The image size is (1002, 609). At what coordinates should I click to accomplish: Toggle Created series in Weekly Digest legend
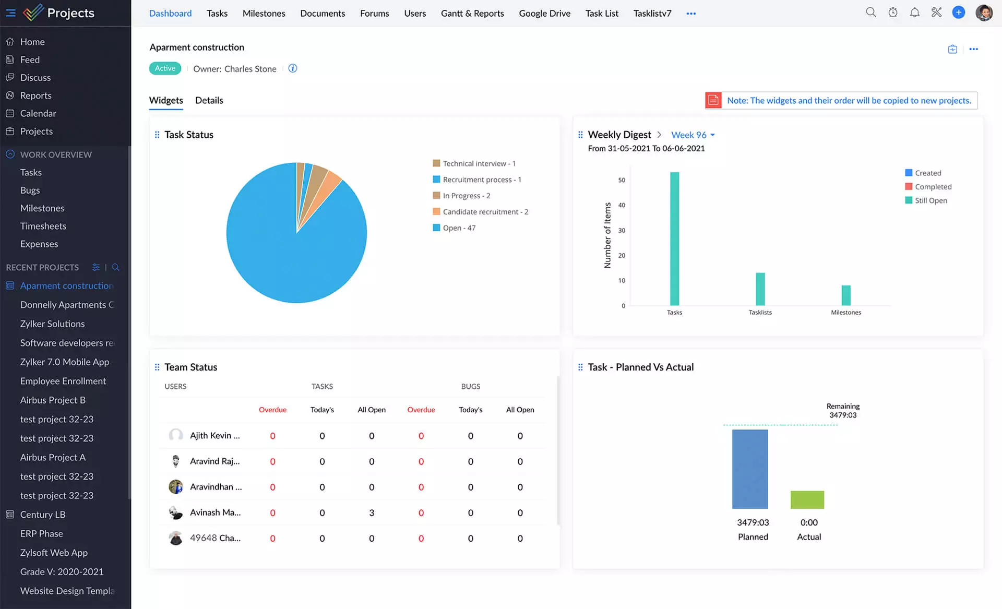click(x=927, y=173)
